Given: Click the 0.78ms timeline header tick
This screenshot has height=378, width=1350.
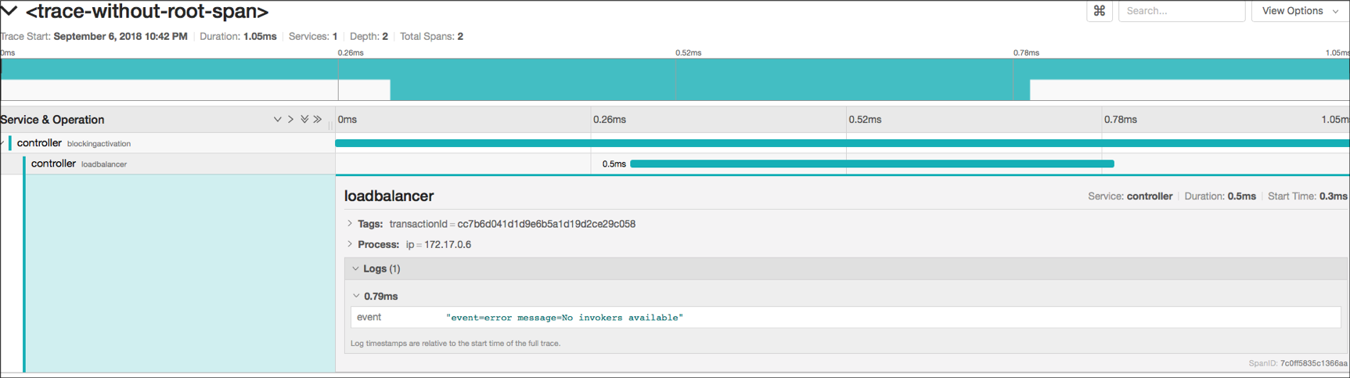Looking at the screenshot, I should coord(1120,120).
